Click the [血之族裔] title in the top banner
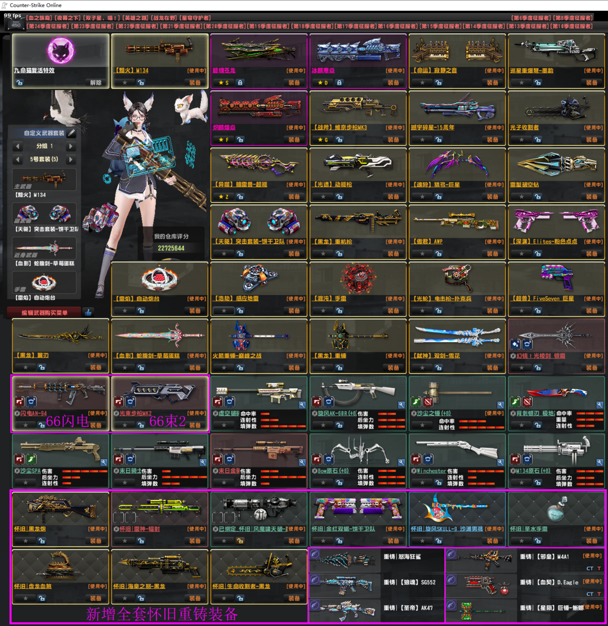Image resolution: width=608 pixels, height=626 pixels. (39, 18)
